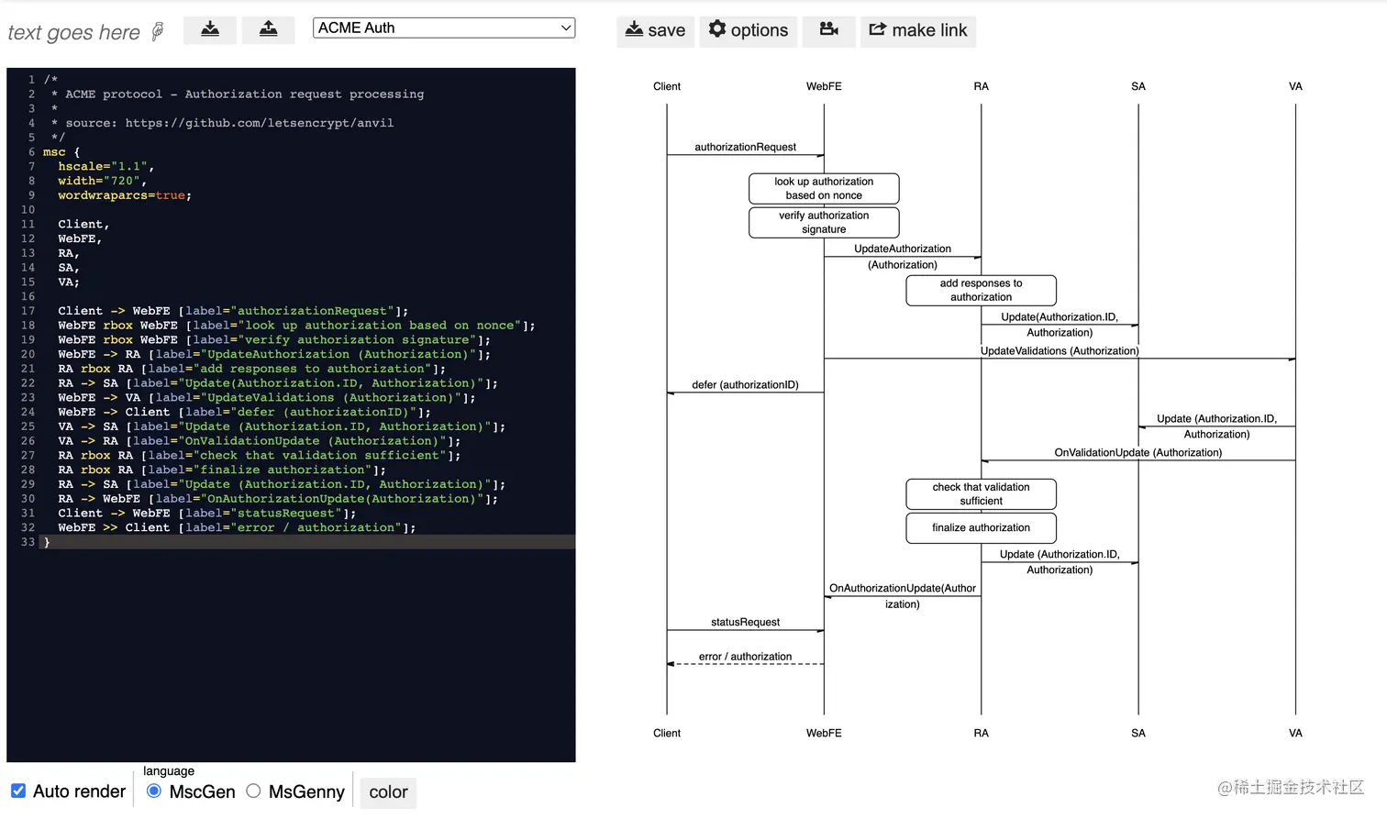Click the video camera animation icon
1387x819 pixels.
(828, 30)
